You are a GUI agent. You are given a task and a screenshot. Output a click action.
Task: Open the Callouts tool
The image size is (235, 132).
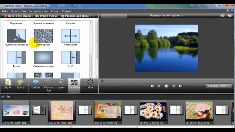(x=36, y=85)
